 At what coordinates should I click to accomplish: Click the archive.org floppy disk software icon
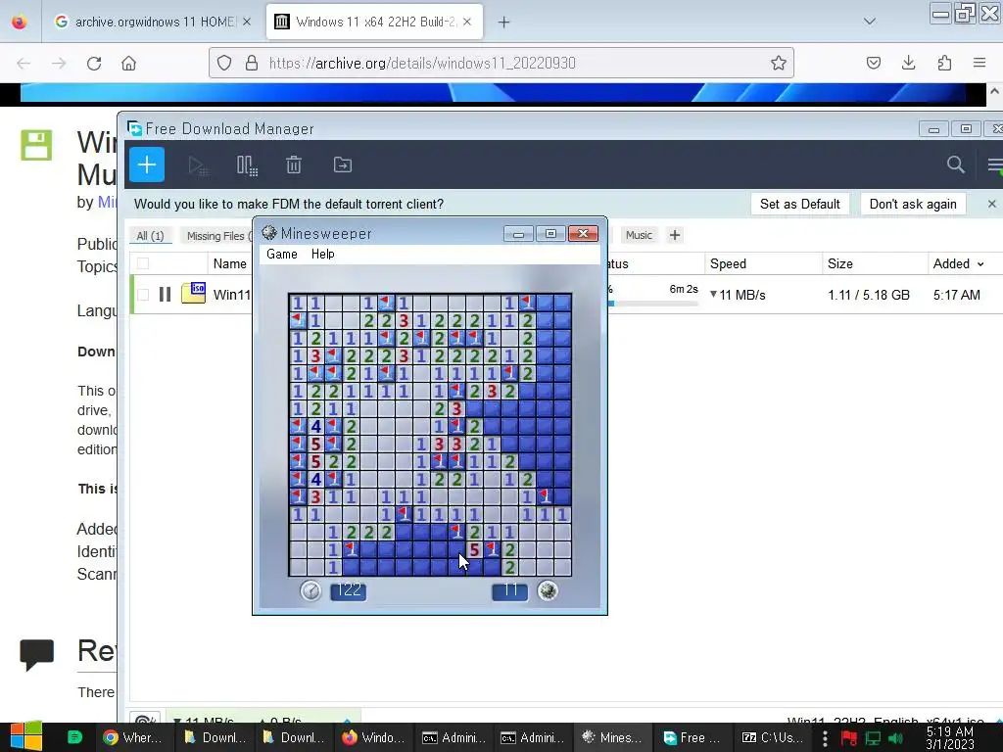point(36,145)
